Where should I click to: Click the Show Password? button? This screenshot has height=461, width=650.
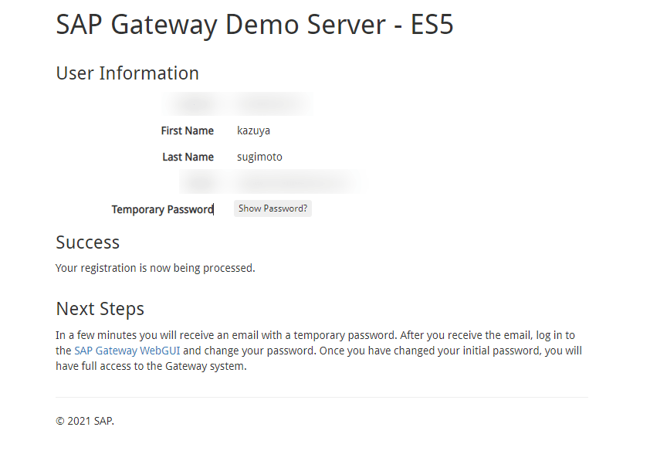273,208
